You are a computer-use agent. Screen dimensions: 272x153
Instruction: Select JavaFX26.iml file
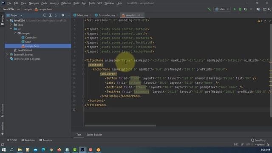pos(25,50)
